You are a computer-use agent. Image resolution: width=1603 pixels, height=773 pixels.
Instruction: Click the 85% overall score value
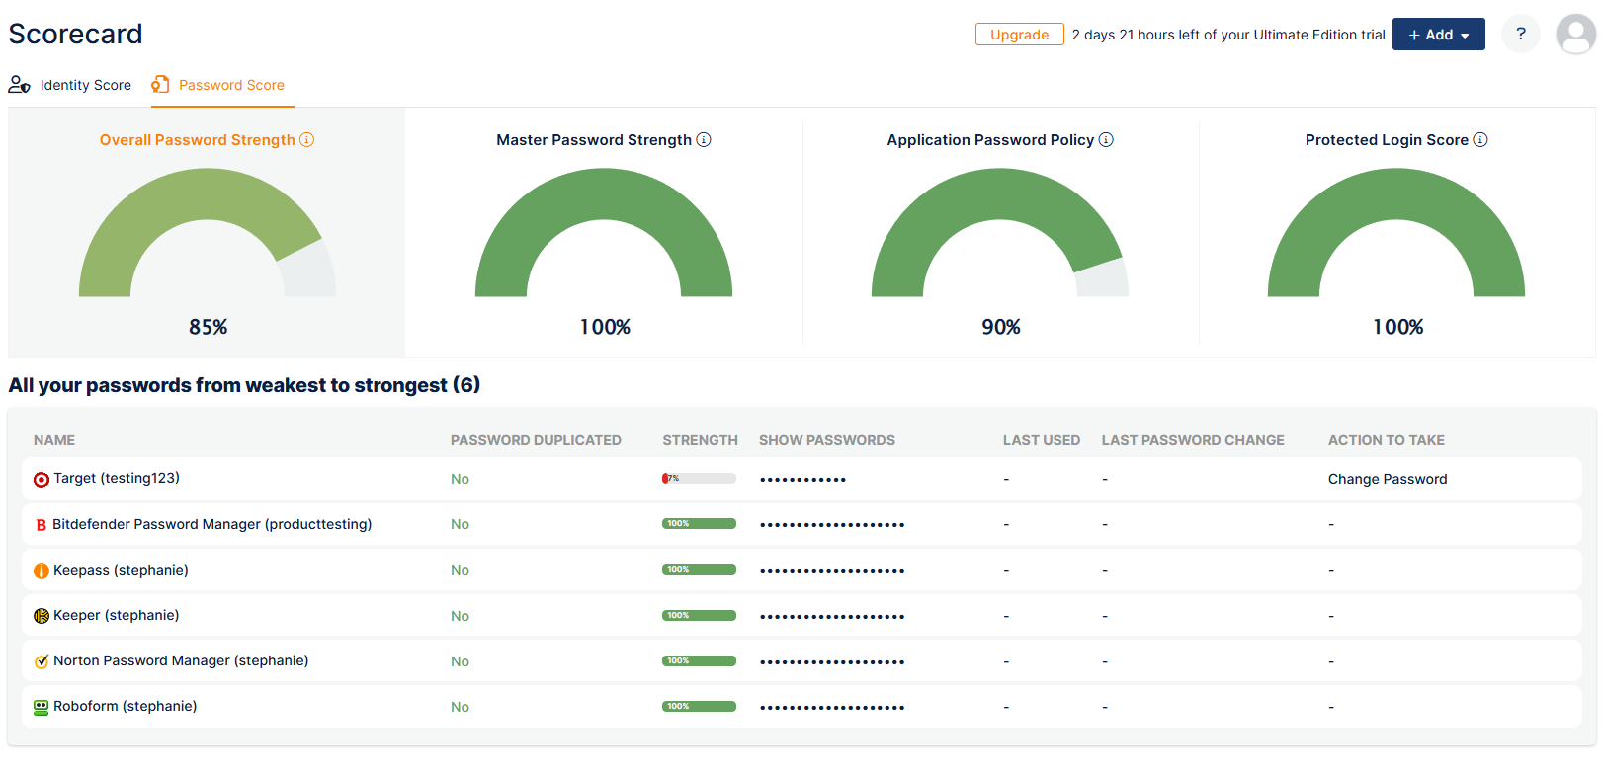point(209,327)
